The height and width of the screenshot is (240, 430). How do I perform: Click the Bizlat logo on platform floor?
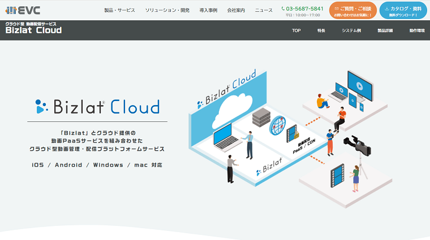coord(269,167)
